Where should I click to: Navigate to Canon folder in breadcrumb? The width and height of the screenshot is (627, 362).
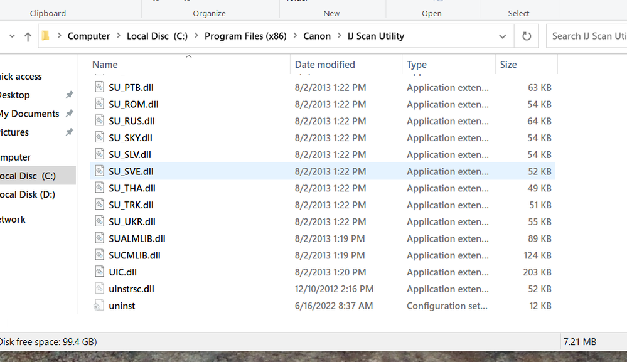tap(317, 36)
